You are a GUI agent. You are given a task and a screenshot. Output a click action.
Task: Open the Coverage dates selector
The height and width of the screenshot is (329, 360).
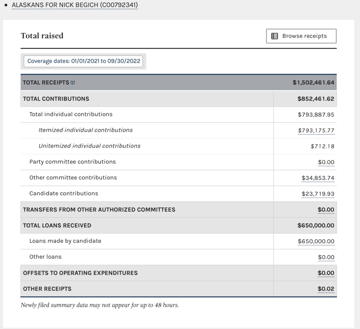(x=83, y=61)
